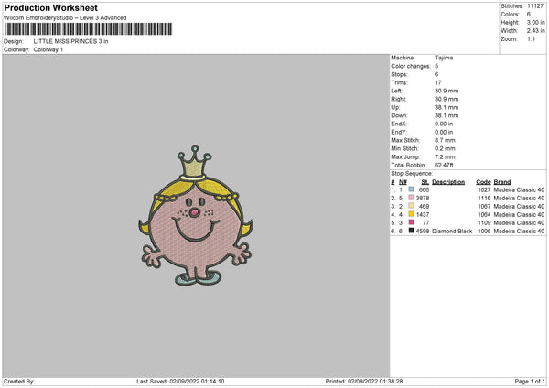Click the yellow swatch for thread 1064
Image resolution: width=549 pixels, height=388 pixels.
click(411, 214)
